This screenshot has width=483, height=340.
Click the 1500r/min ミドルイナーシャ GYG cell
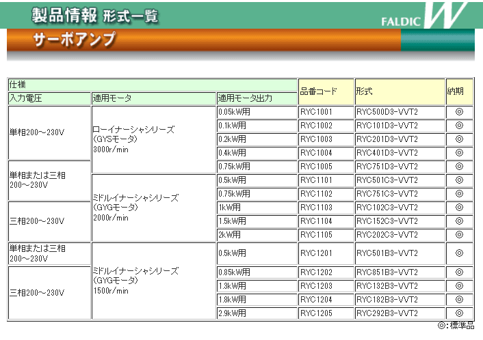(x=154, y=281)
